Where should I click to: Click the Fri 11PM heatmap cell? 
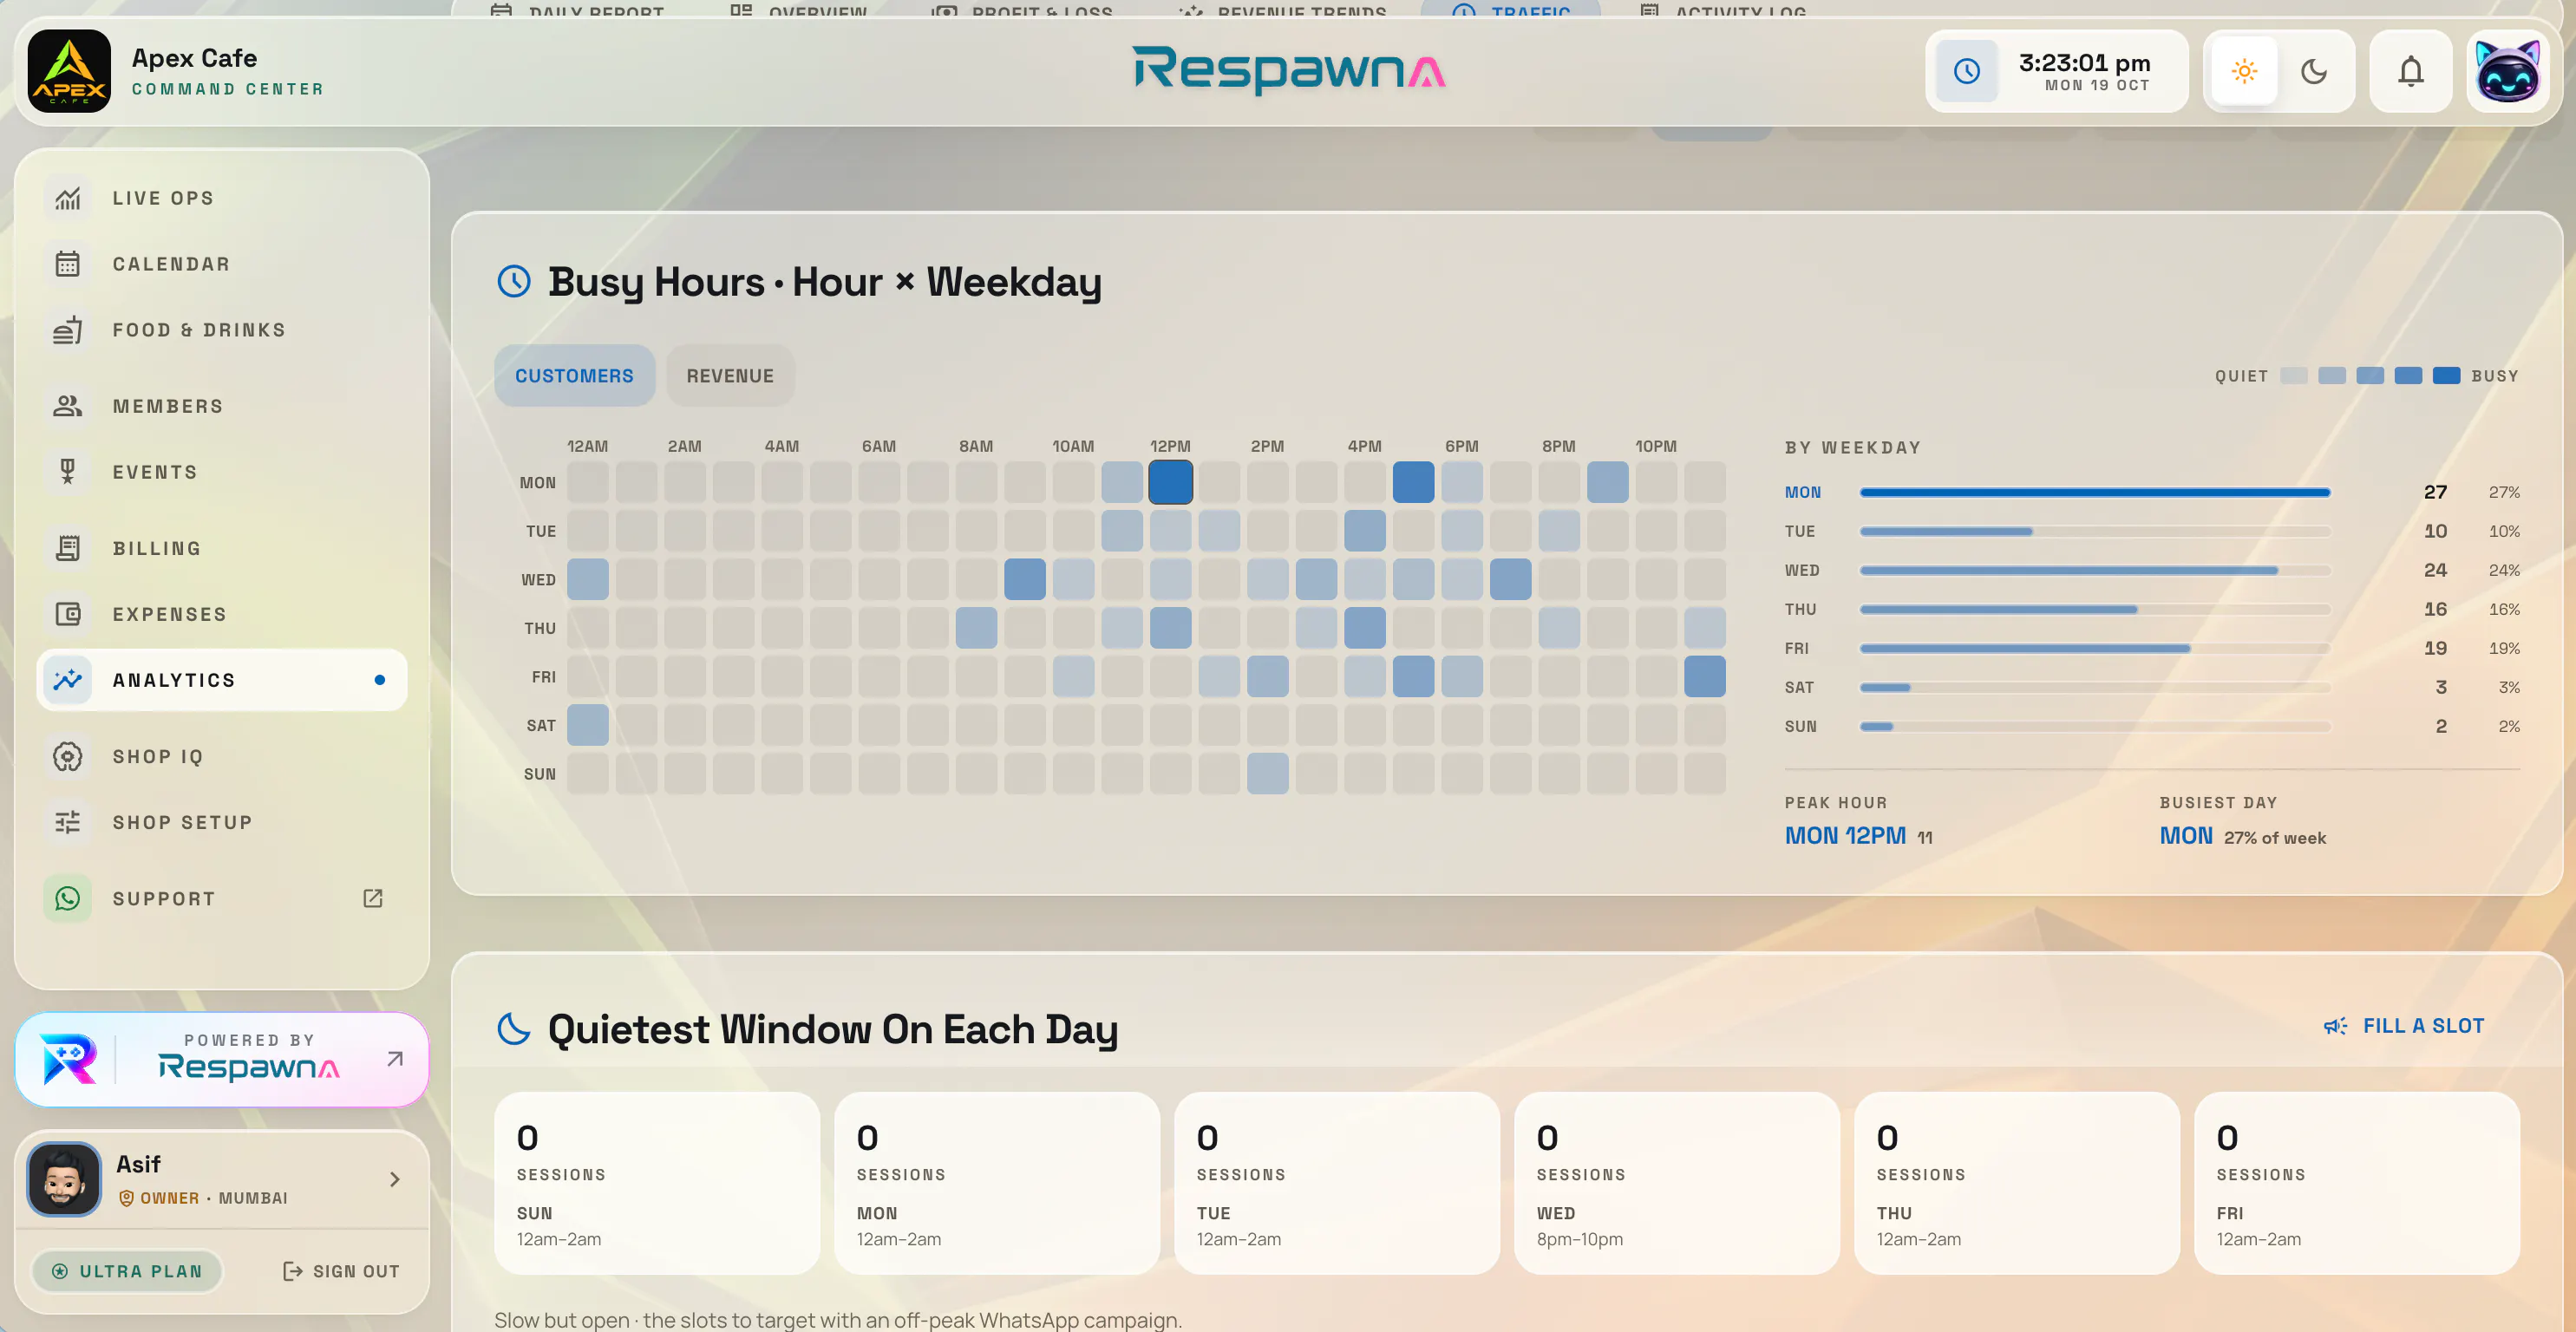1705,677
